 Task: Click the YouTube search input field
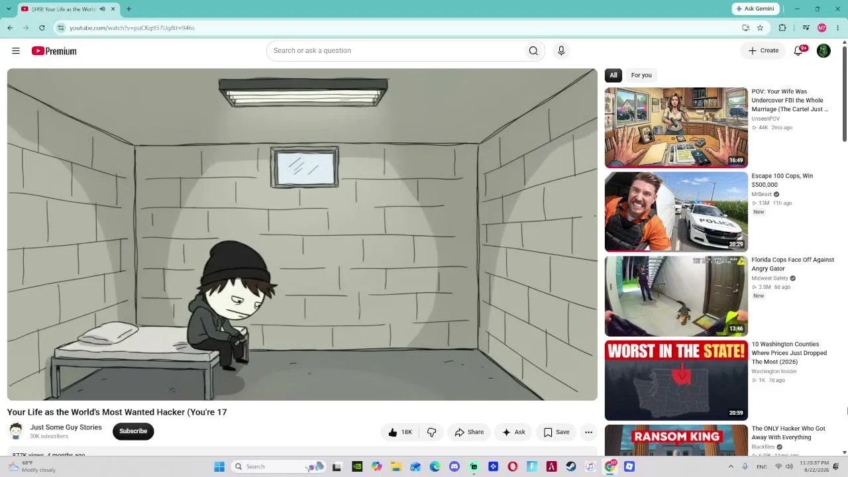[x=395, y=51]
